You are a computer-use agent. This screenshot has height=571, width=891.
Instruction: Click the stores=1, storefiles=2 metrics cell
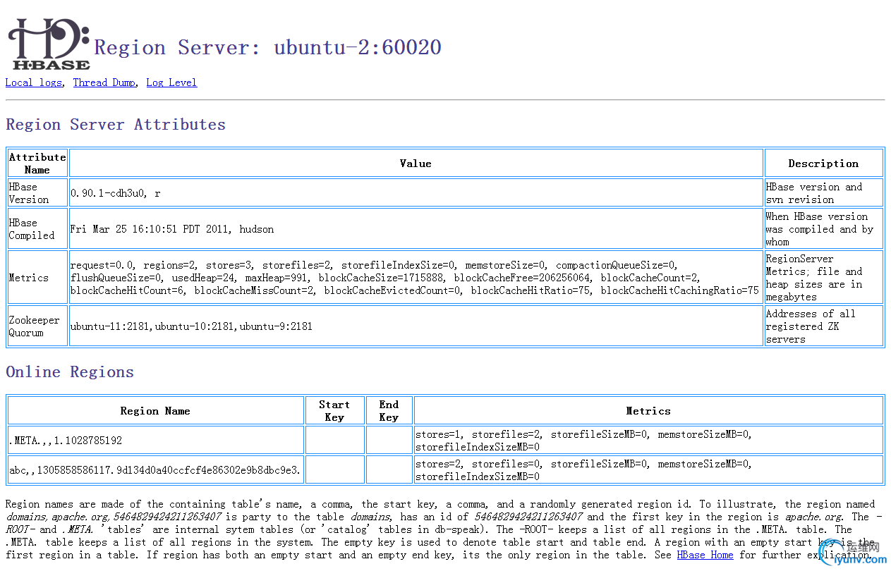(x=648, y=440)
